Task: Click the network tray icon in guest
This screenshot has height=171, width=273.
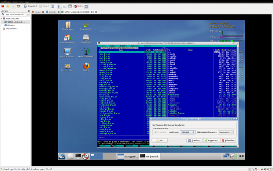Action: tap(226, 156)
